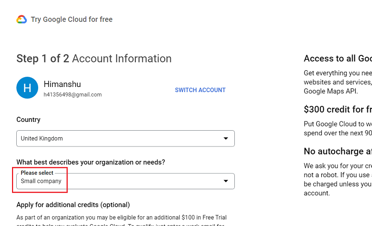Click the 'Access to all' heading
The height and width of the screenshot is (226, 372).
(338, 58)
